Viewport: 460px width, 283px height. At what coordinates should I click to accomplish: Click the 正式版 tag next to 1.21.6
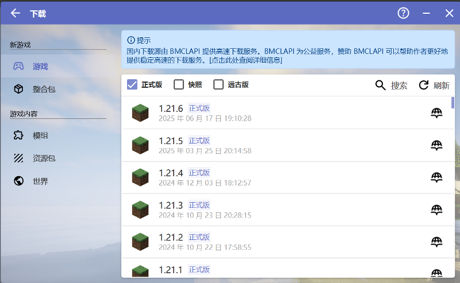199,108
